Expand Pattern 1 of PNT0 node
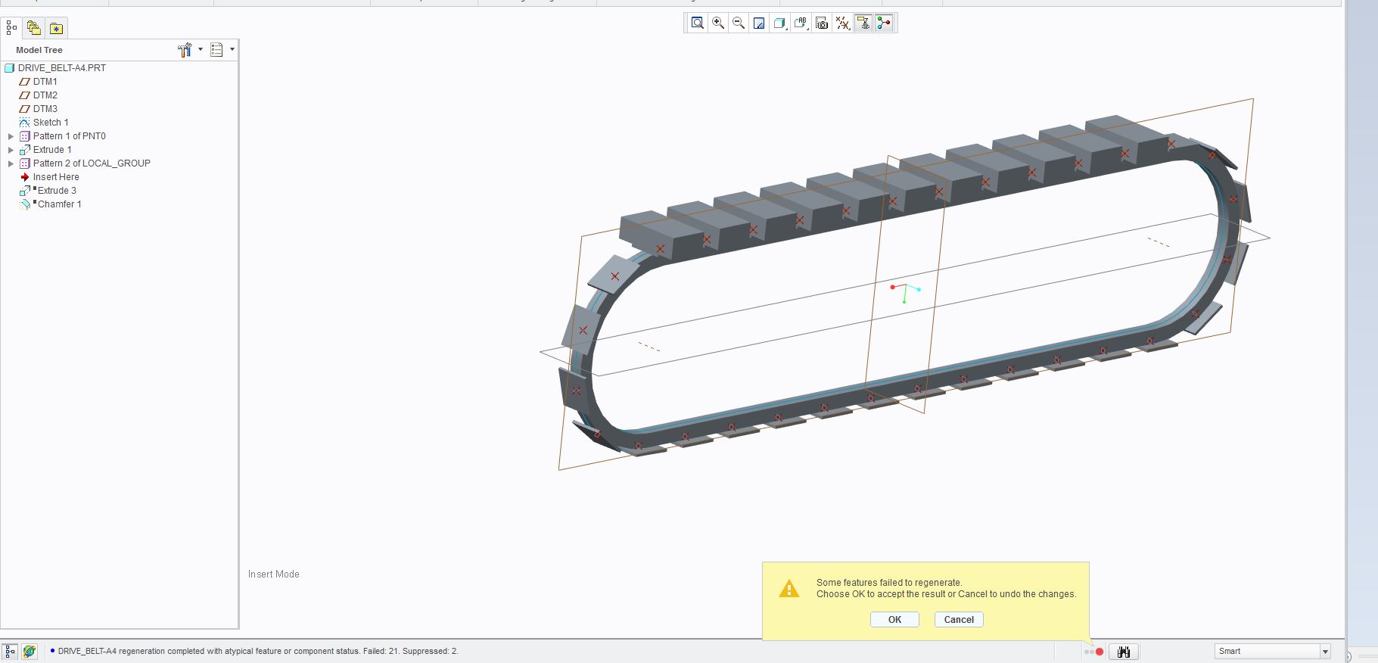The width and height of the screenshot is (1378, 663). point(11,136)
